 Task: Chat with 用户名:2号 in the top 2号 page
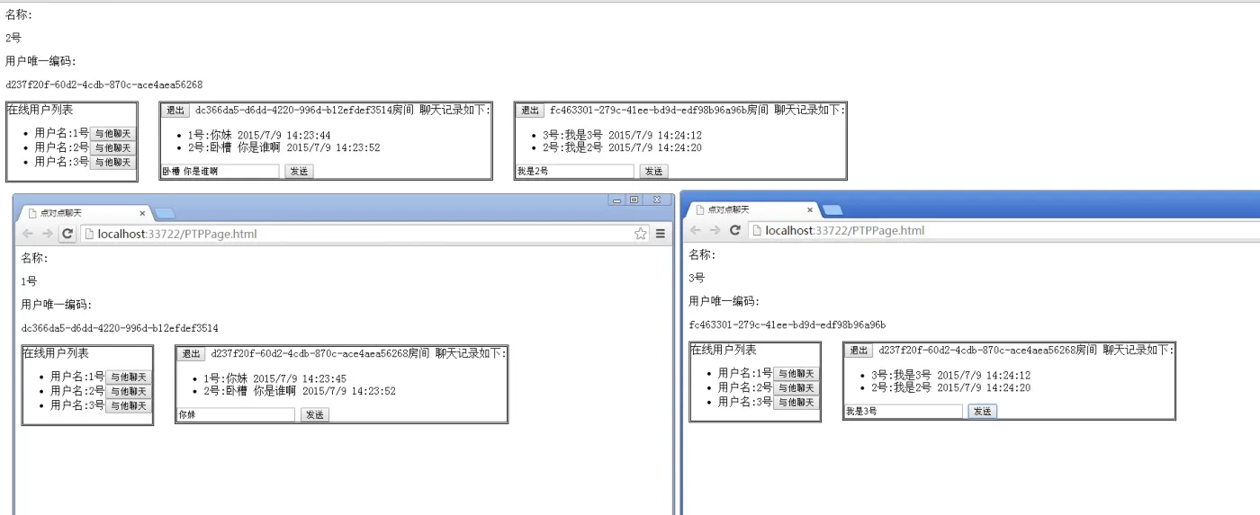(112, 147)
